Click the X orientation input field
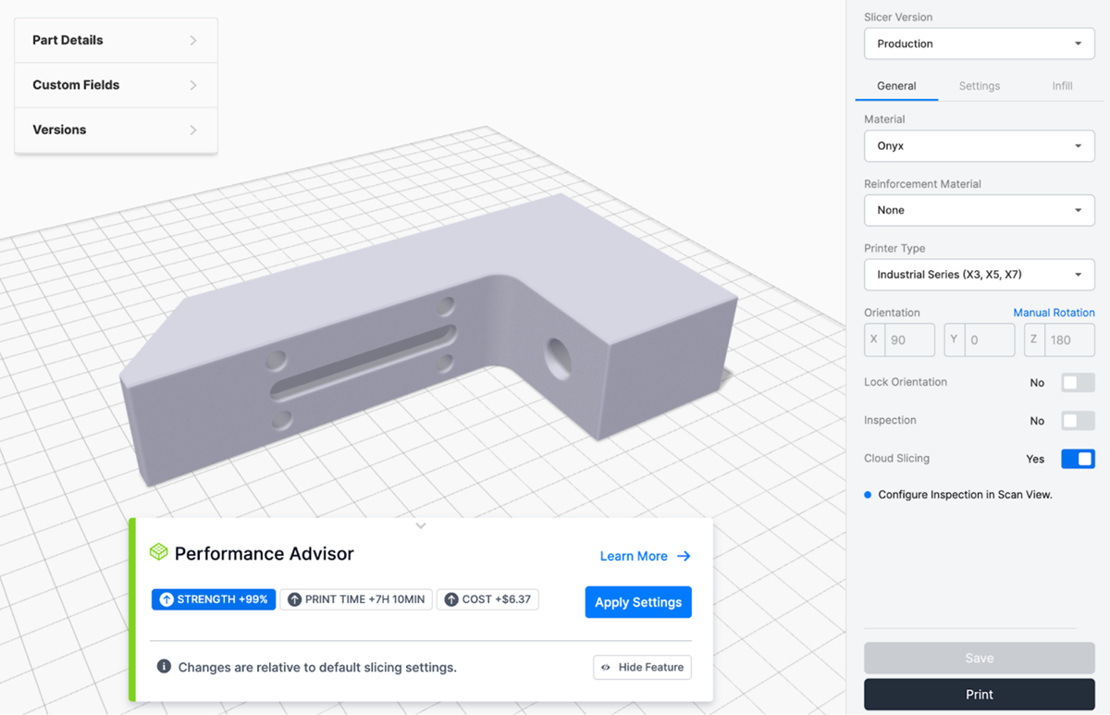Screen dimensions: 1110x715 (909, 340)
